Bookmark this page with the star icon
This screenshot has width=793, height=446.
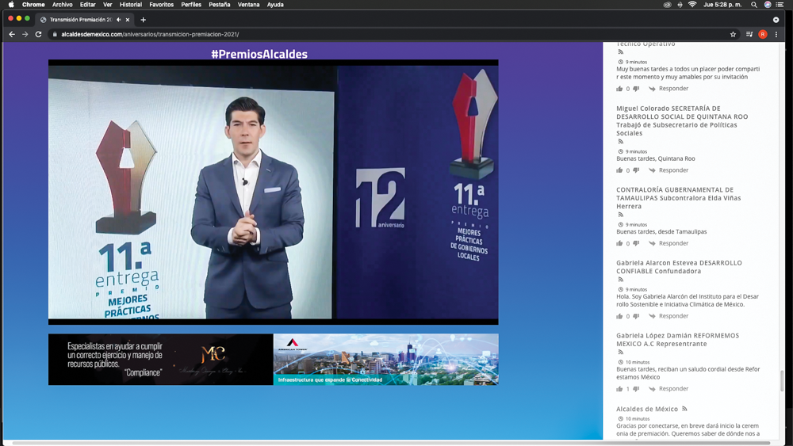[733, 34]
